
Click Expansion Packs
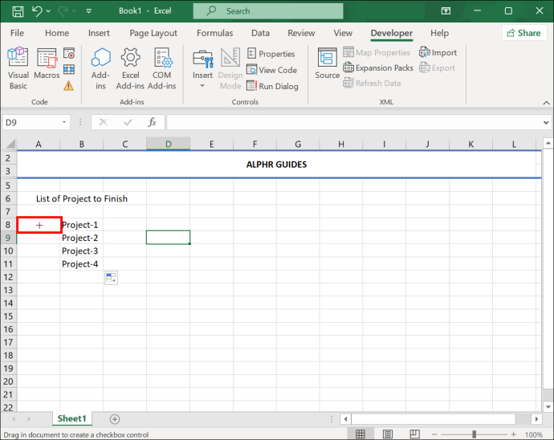pyautogui.click(x=378, y=67)
